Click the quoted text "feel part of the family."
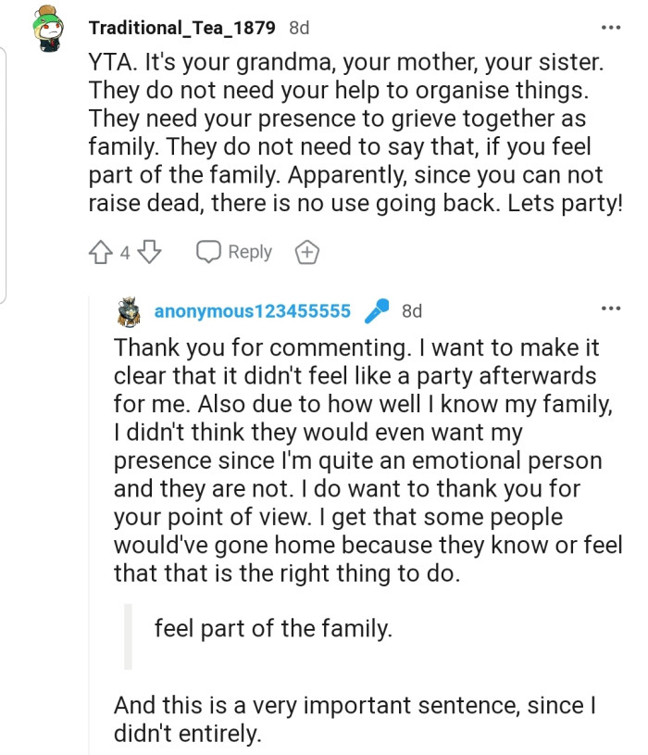 click(x=273, y=630)
